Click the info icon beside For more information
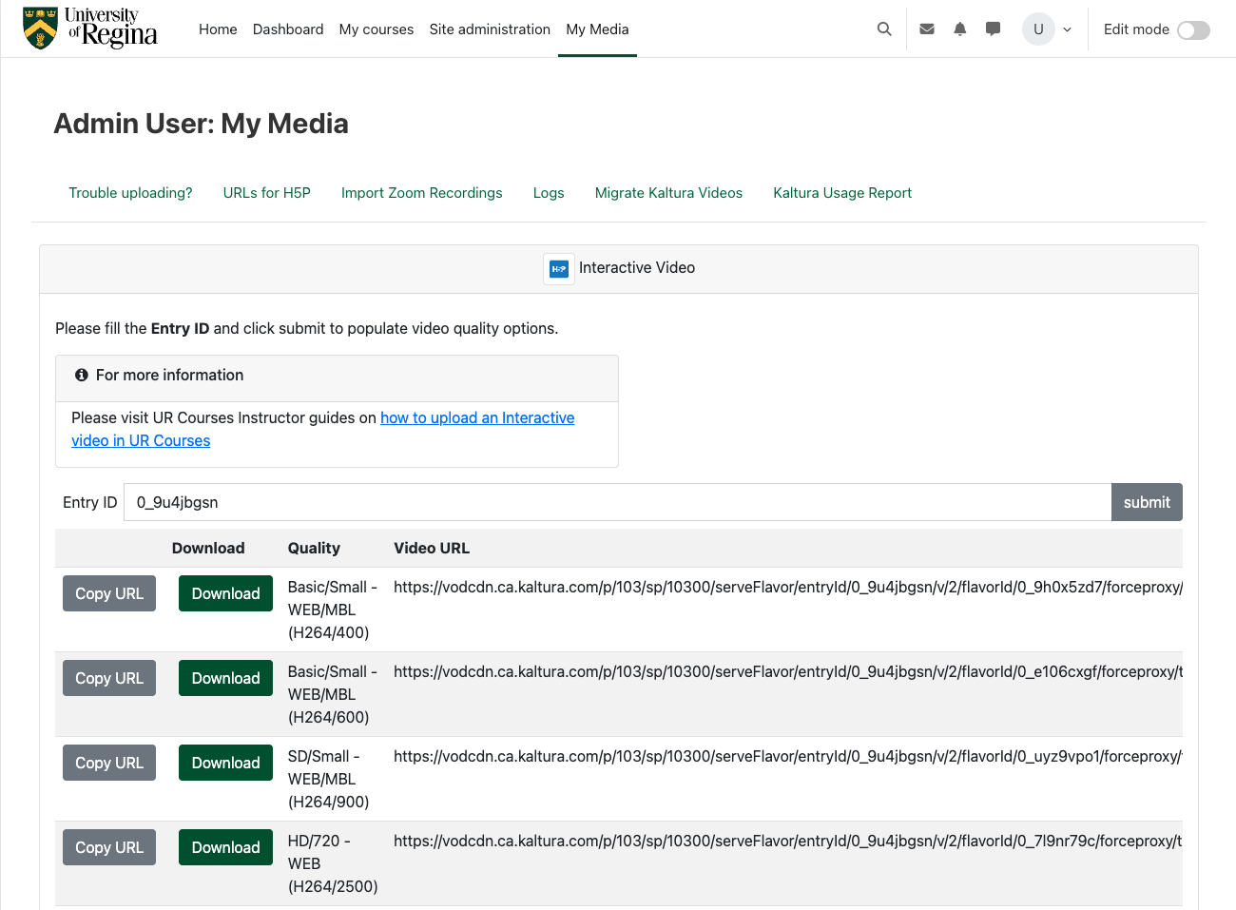The width and height of the screenshot is (1236, 910). (x=82, y=376)
